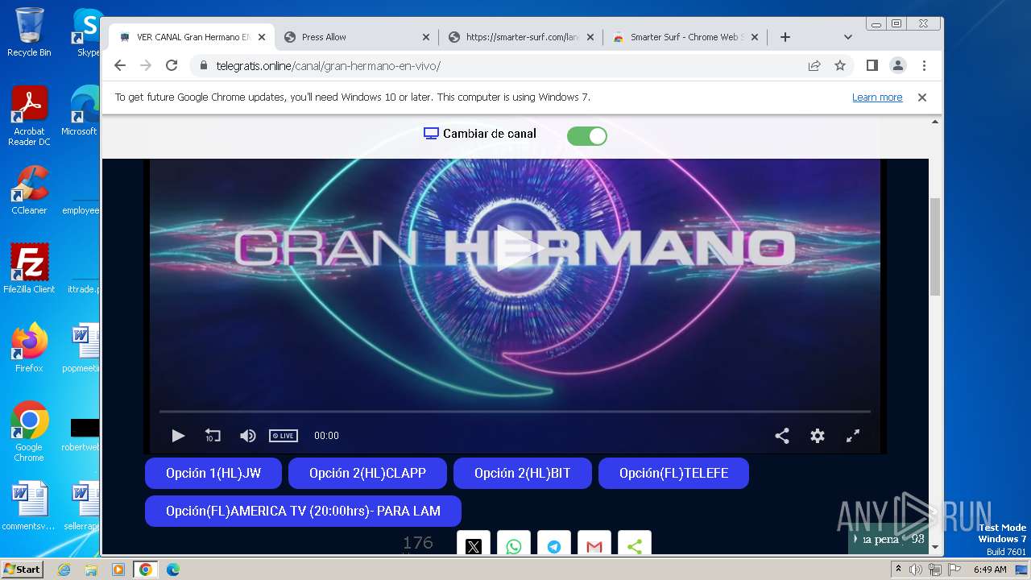Enter fullscreen video mode
The width and height of the screenshot is (1031, 580).
click(x=853, y=436)
